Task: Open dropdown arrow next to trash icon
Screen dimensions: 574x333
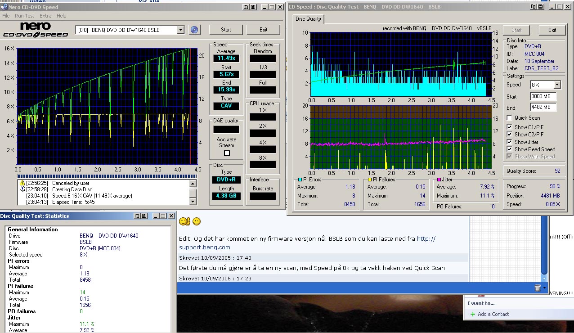Action: 544,288
